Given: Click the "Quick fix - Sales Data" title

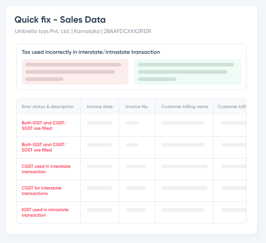Looking at the screenshot, I should (x=60, y=20).
